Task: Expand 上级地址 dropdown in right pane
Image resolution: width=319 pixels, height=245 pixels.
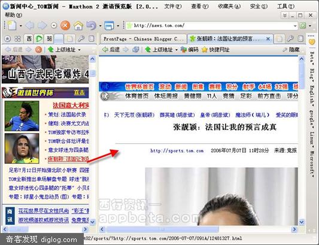Action: 177,50
